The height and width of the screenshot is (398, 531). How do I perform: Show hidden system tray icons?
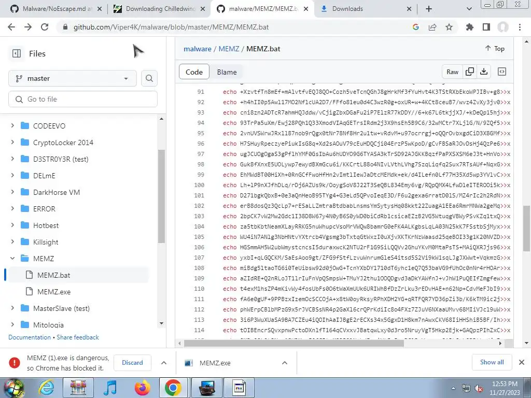453,389
